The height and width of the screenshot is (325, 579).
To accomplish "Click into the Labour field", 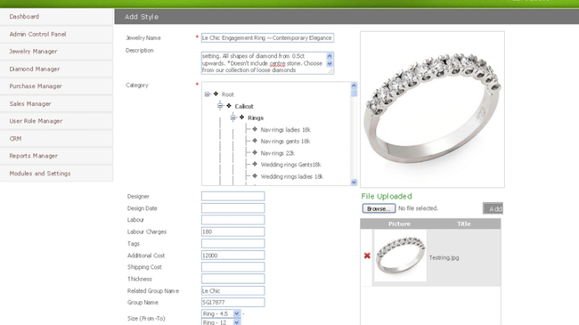I will (233, 220).
